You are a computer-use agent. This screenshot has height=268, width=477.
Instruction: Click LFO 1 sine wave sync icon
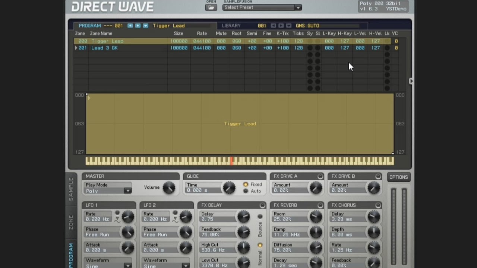click(117, 221)
